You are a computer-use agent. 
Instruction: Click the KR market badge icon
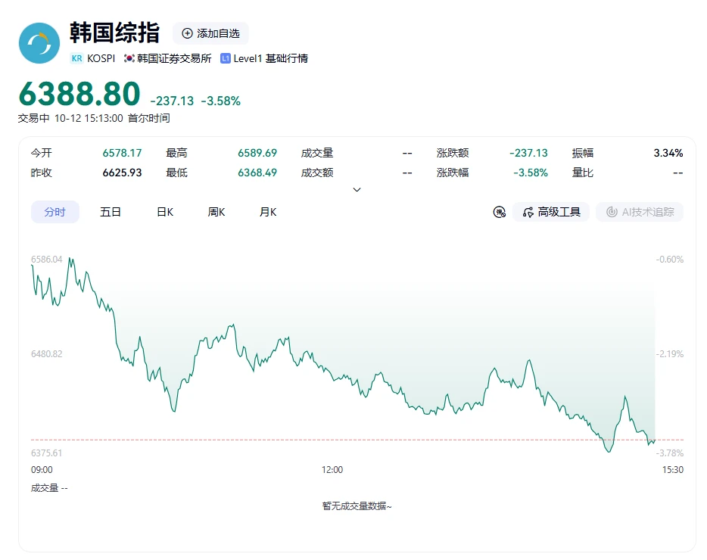point(77,58)
